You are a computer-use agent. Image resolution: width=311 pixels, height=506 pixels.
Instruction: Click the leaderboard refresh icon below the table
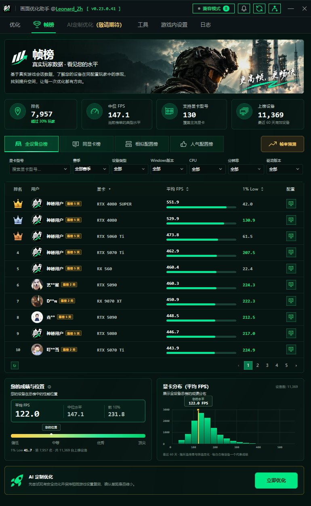click(15, 365)
